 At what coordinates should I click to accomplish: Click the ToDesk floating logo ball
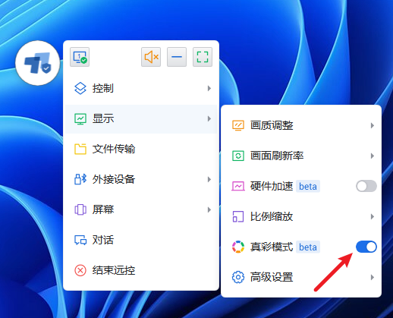[x=38, y=63]
